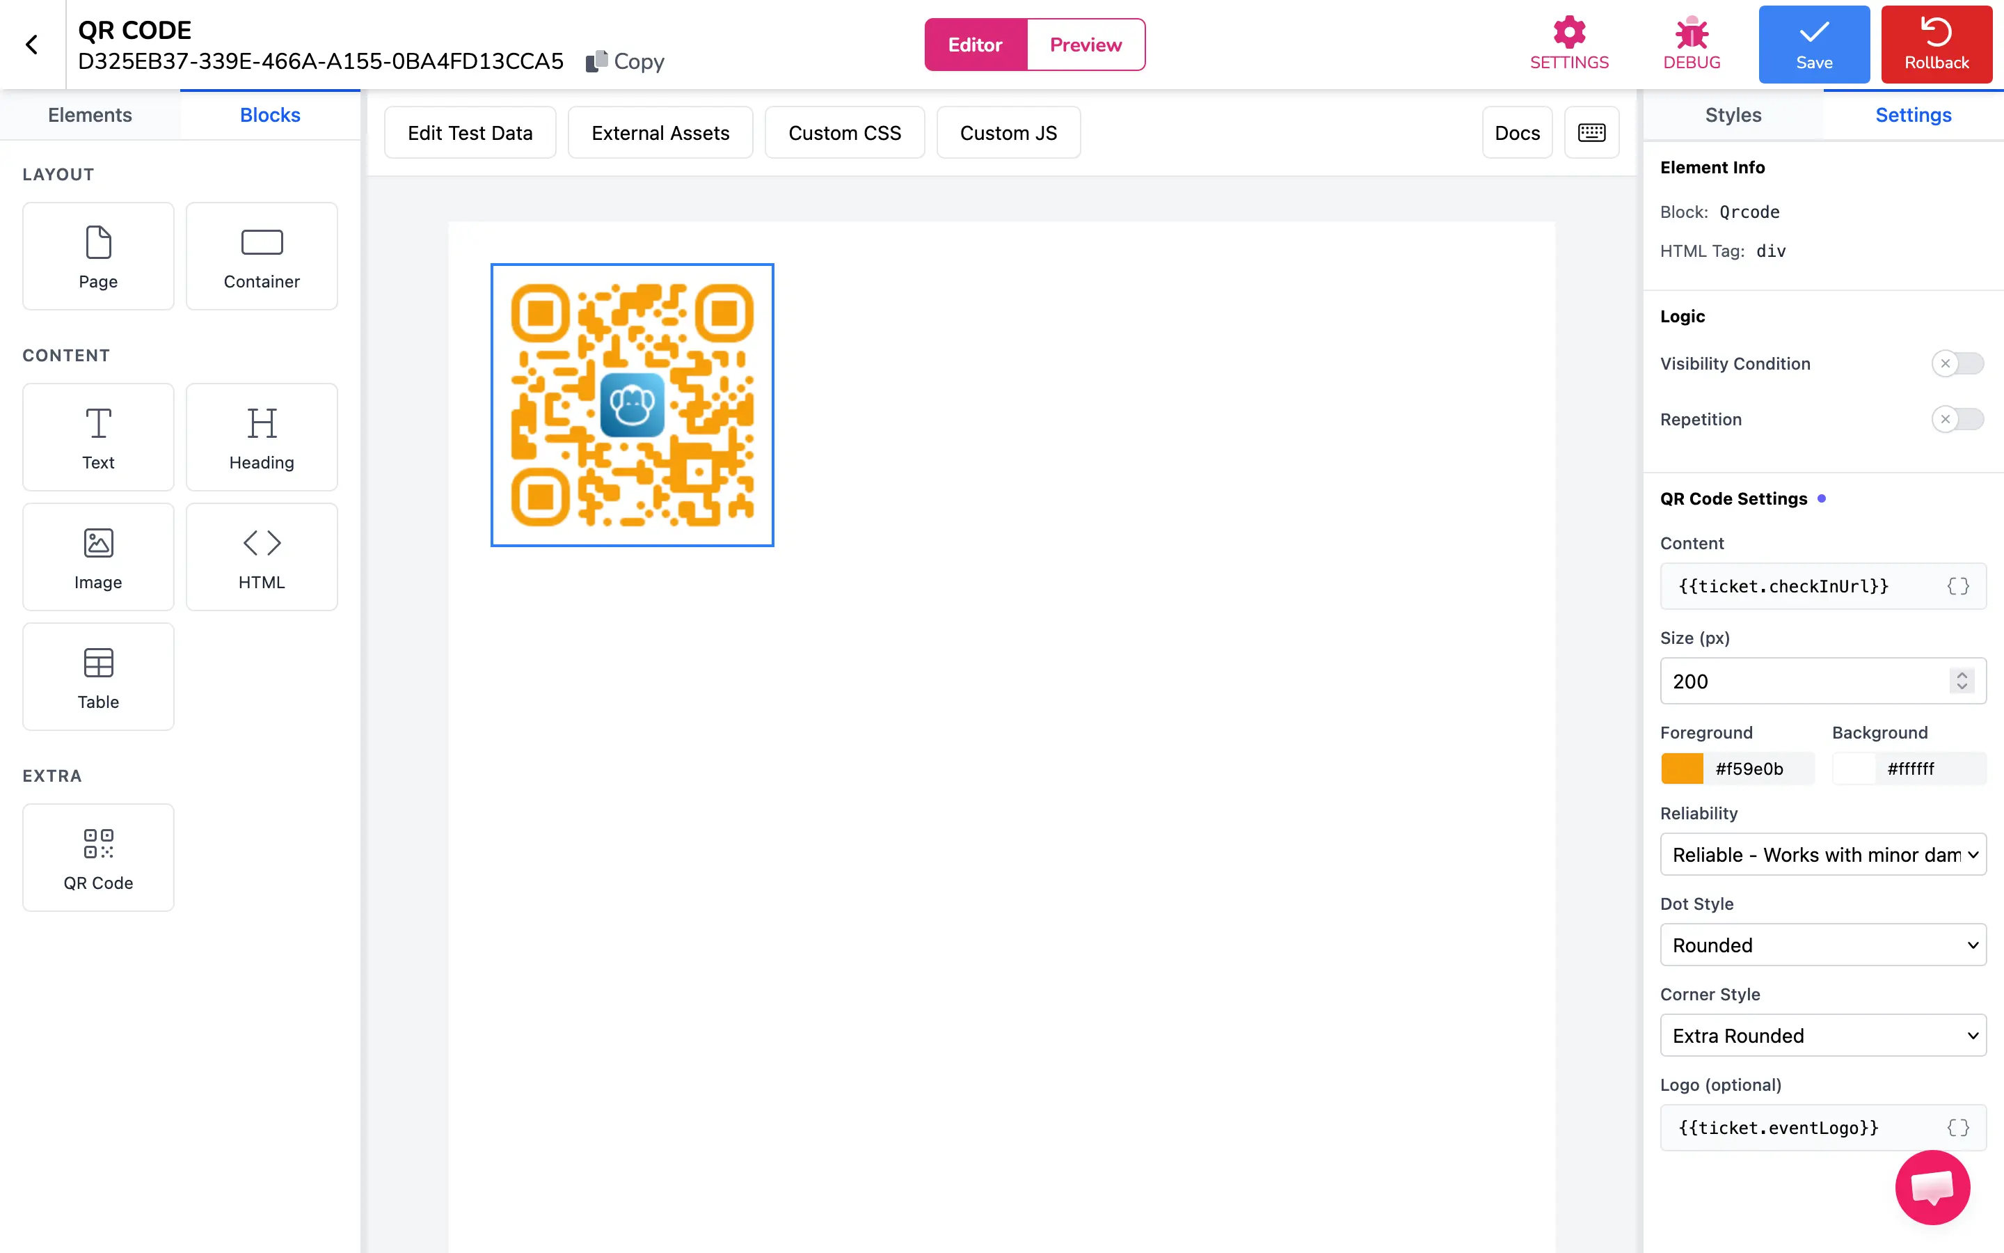The width and height of the screenshot is (2004, 1253).
Task: Enable the Repetition toggle
Action: coord(1957,419)
